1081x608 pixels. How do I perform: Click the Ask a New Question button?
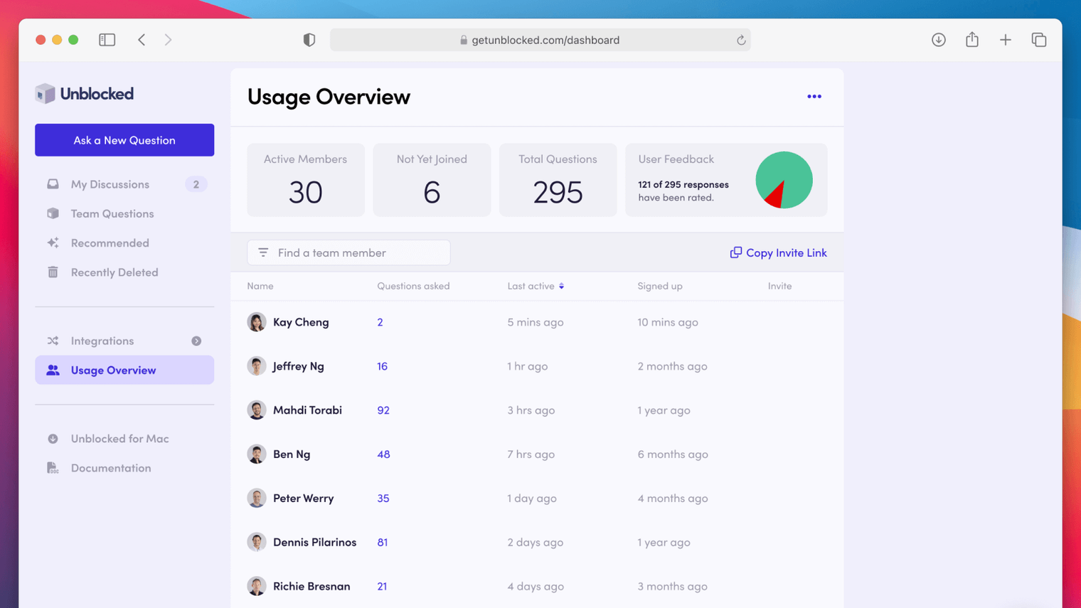[x=124, y=140]
